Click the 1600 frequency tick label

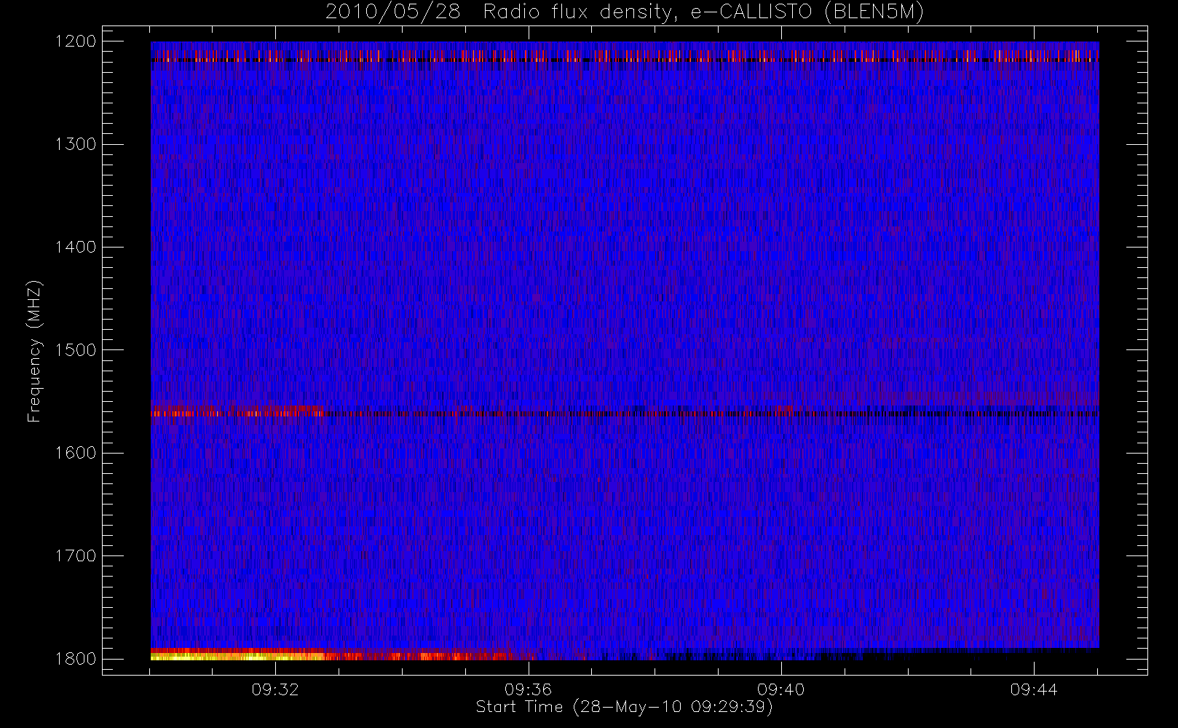click(x=76, y=453)
